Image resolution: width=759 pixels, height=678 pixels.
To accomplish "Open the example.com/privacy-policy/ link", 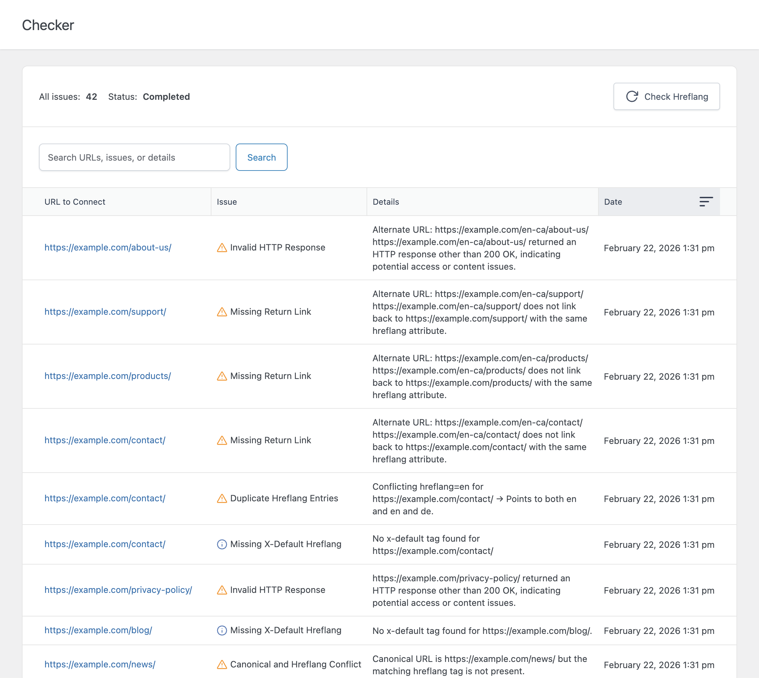I will point(118,590).
